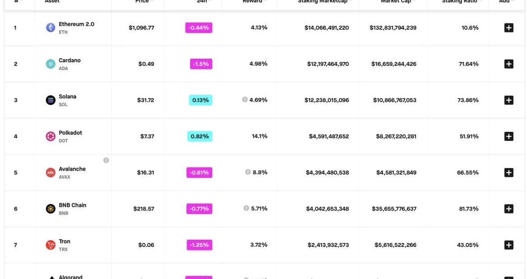Click the BNB Chain coin logo
This screenshot has height=279, width=527.
51,209
